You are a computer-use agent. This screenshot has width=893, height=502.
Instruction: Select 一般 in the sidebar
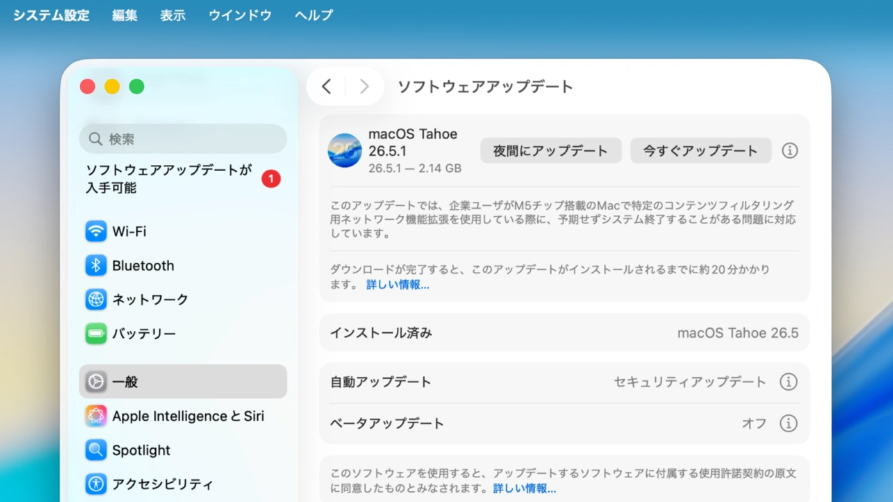(183, 382)
